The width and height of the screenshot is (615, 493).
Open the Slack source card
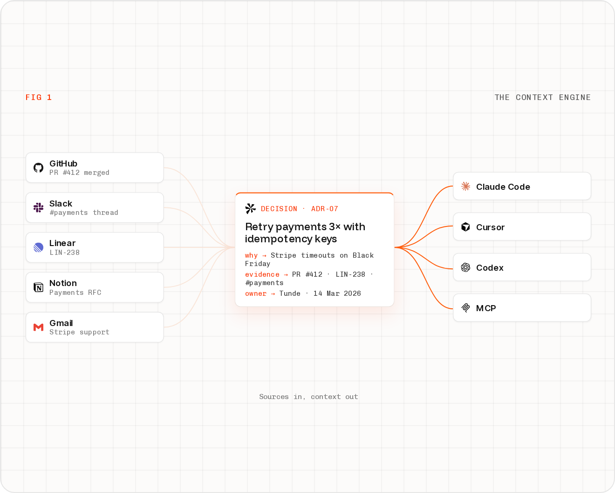pyautogui.click(x=95, y=207)
